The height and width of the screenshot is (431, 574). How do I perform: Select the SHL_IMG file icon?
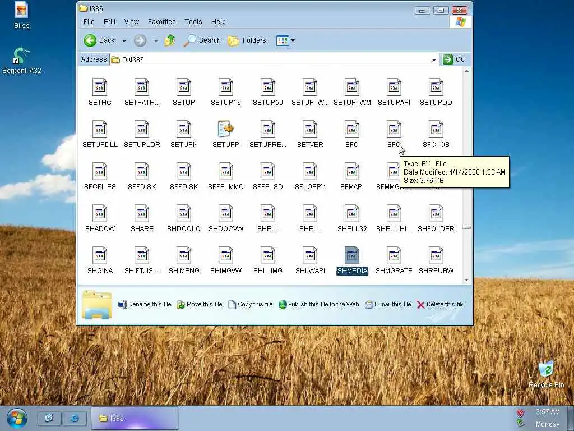(x=267, y=255)
